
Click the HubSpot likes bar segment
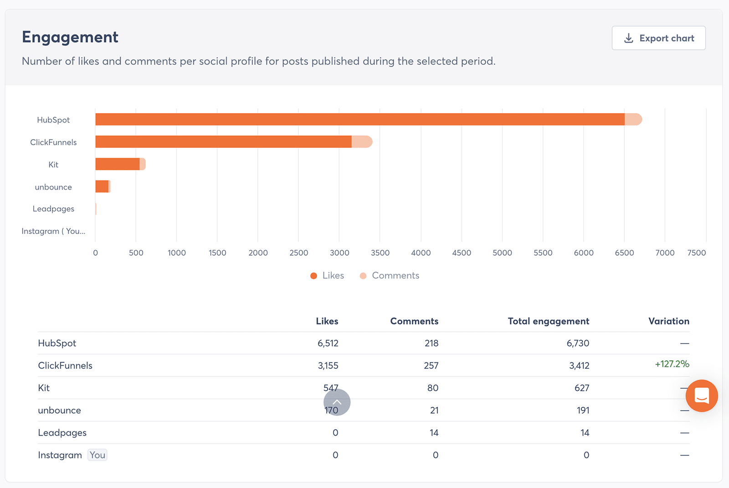click(x=360, y=119)
